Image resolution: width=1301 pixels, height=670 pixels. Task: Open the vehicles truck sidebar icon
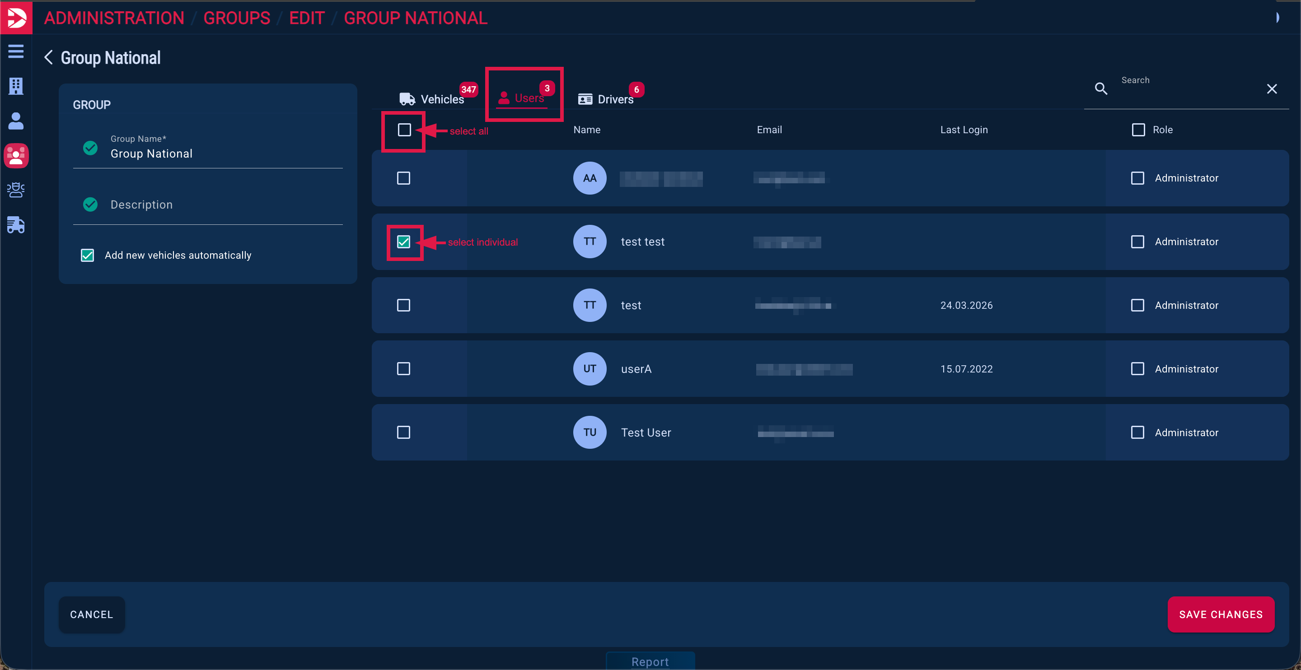click(x=16, y=225)
